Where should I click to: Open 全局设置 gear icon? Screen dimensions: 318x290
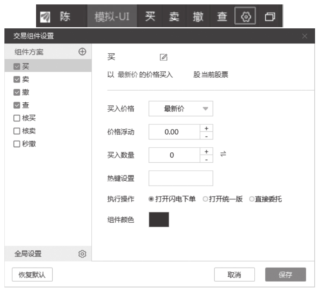click(82, 254)
